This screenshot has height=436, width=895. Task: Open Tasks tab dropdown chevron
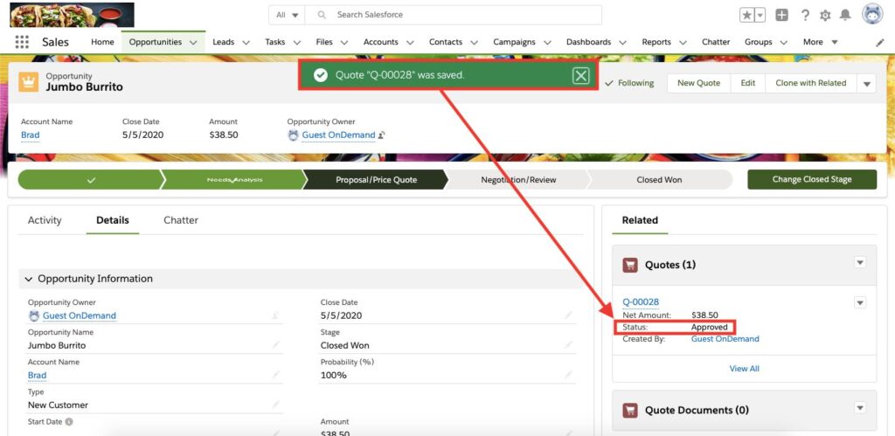297,42
